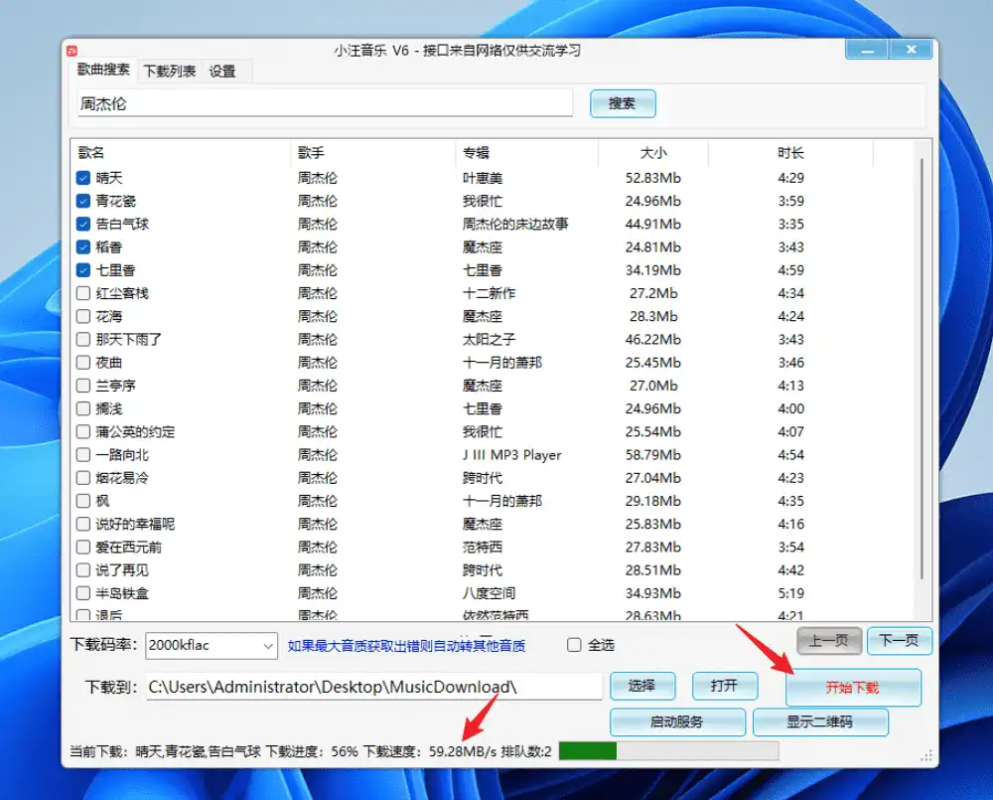
Task: Click the status text 下载速度: 59.28MB/s
Action: pyautogui.click(x=430, y=752)
